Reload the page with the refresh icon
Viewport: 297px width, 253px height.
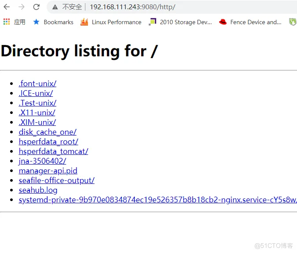[x=36, y=7]
